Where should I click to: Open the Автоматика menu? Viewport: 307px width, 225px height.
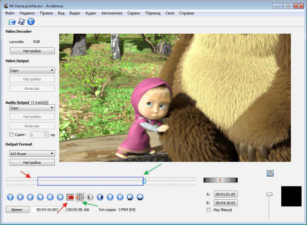(112, 13)
